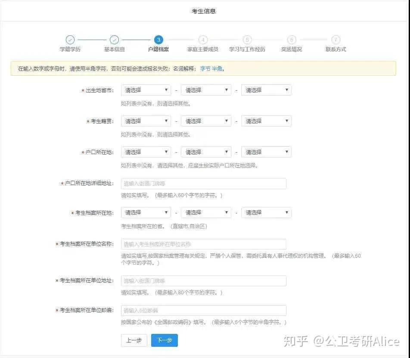Open the 半角 glossary link
The image size is (410, 358).
point(217,69)
